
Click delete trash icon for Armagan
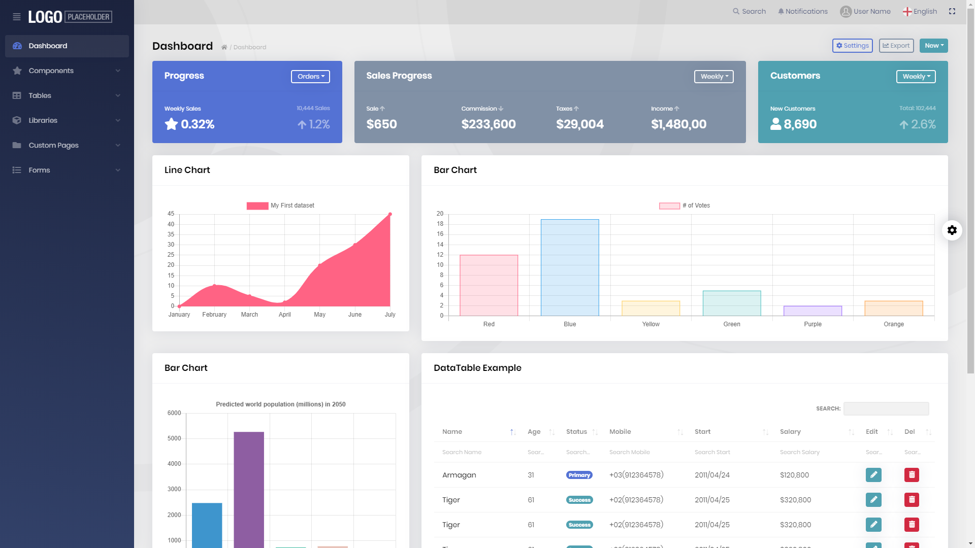(912, 475)
